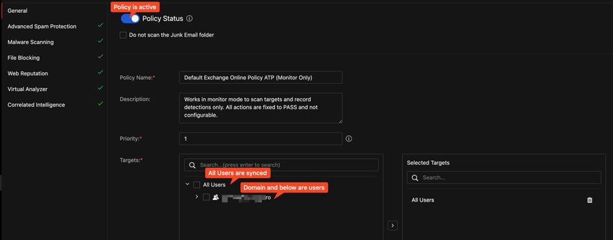
Task: Tick the All Users checkbox
Action: 197,184
